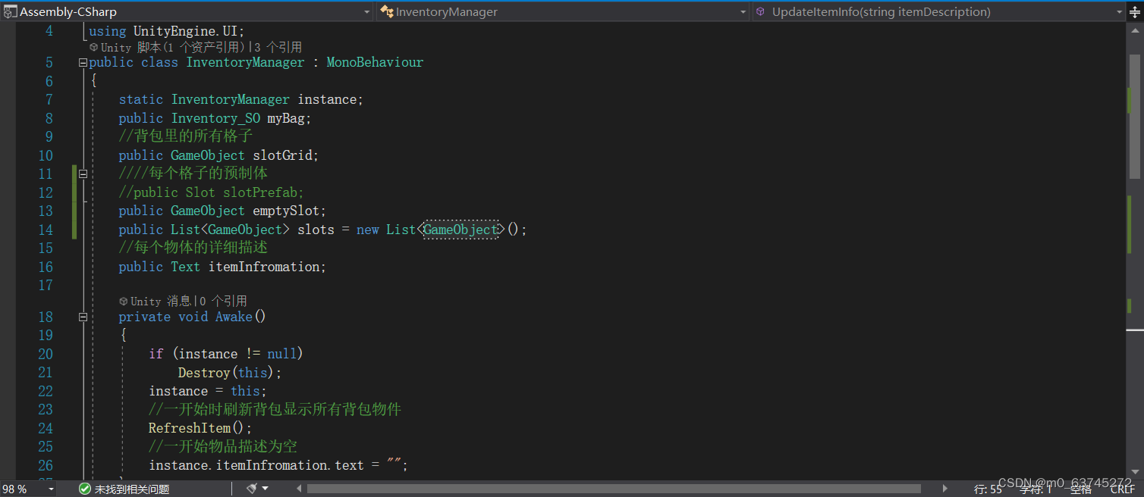Click the horizontal scrollbar thumb

click(614, 489)
